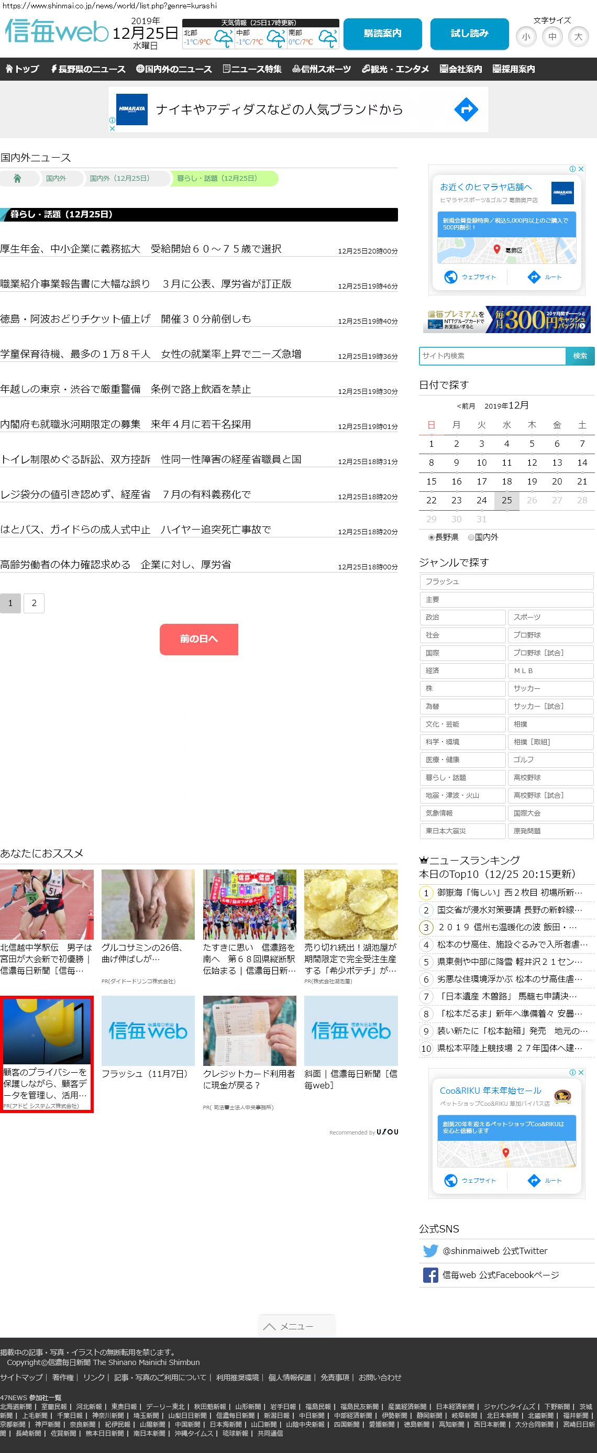Click the home icon in the breadcrumb
Viewport: 597px width, 1453px height.
point(17,178)
